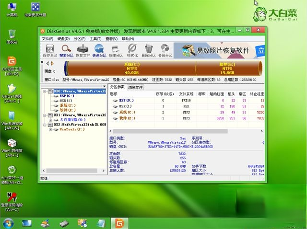Click the previous disk left arrow
This screenshot has width=307, height=229.
(47, 63)
